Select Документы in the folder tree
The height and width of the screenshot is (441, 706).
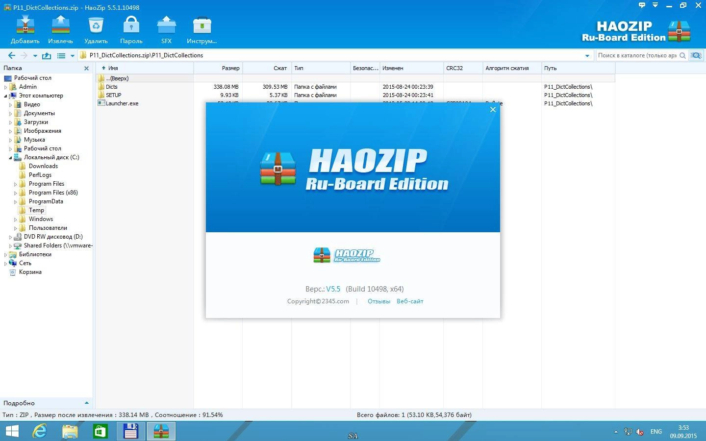click(39, 113)
